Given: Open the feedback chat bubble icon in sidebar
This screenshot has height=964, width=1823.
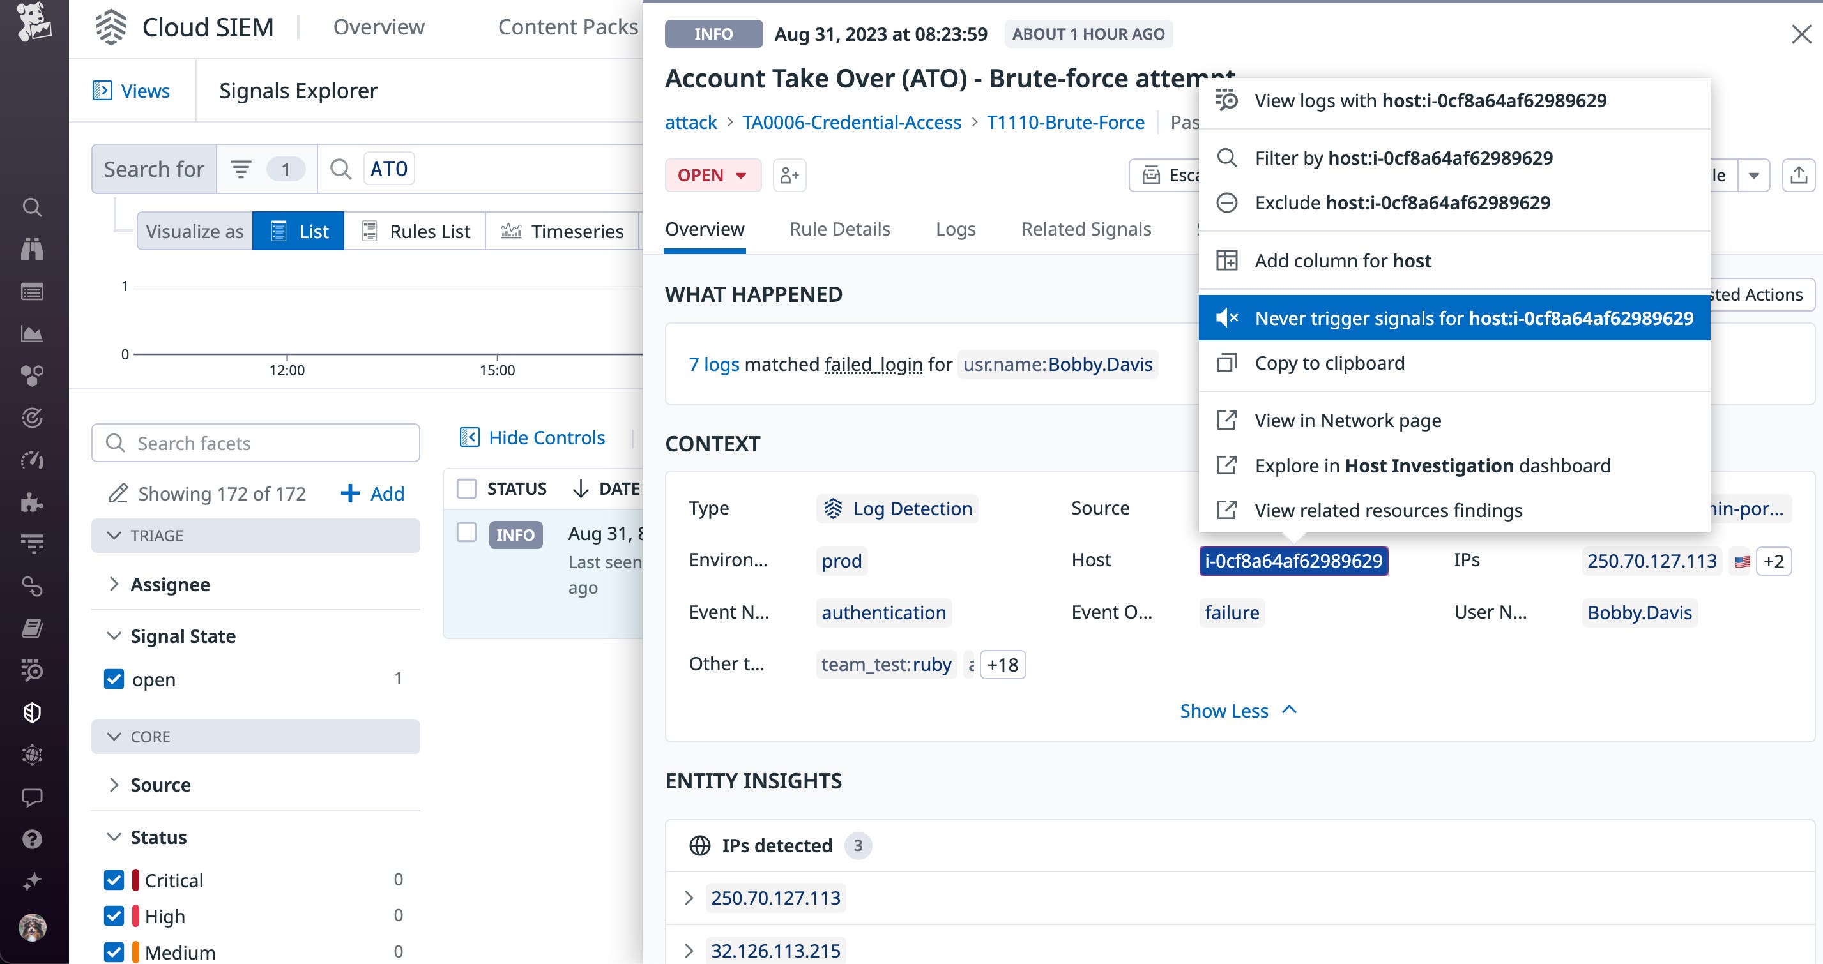Looking at the screenshot, I should (33, 798).
